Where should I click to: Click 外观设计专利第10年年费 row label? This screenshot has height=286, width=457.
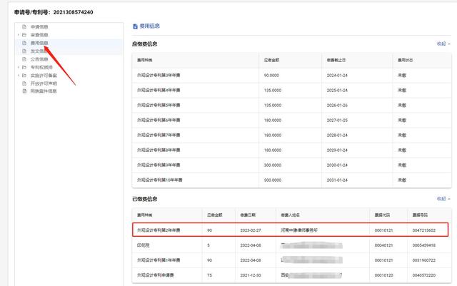point(160,180)
